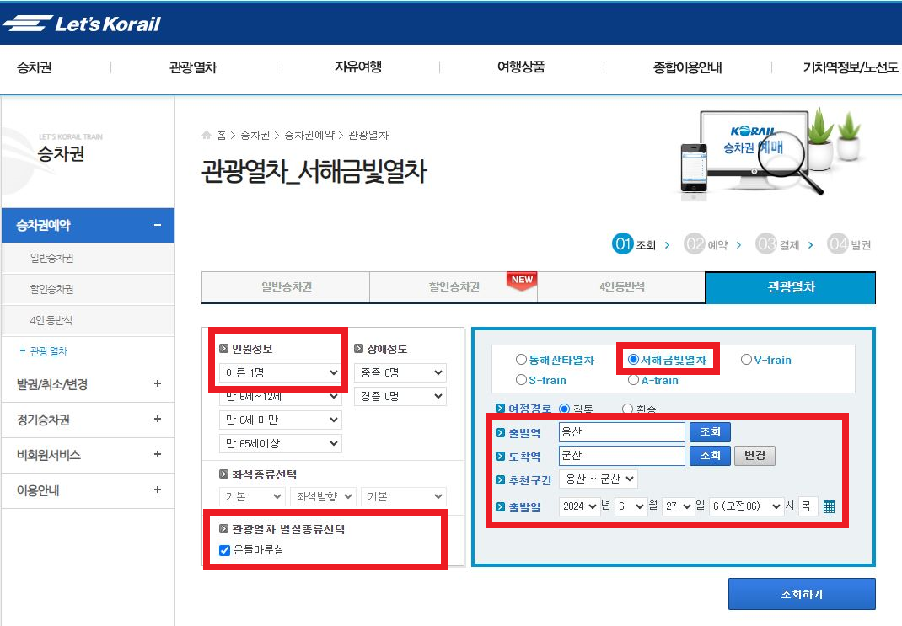Open the 만 6세~12세 dropdown
Screen dimensions: 902x626
pos(280,396)
